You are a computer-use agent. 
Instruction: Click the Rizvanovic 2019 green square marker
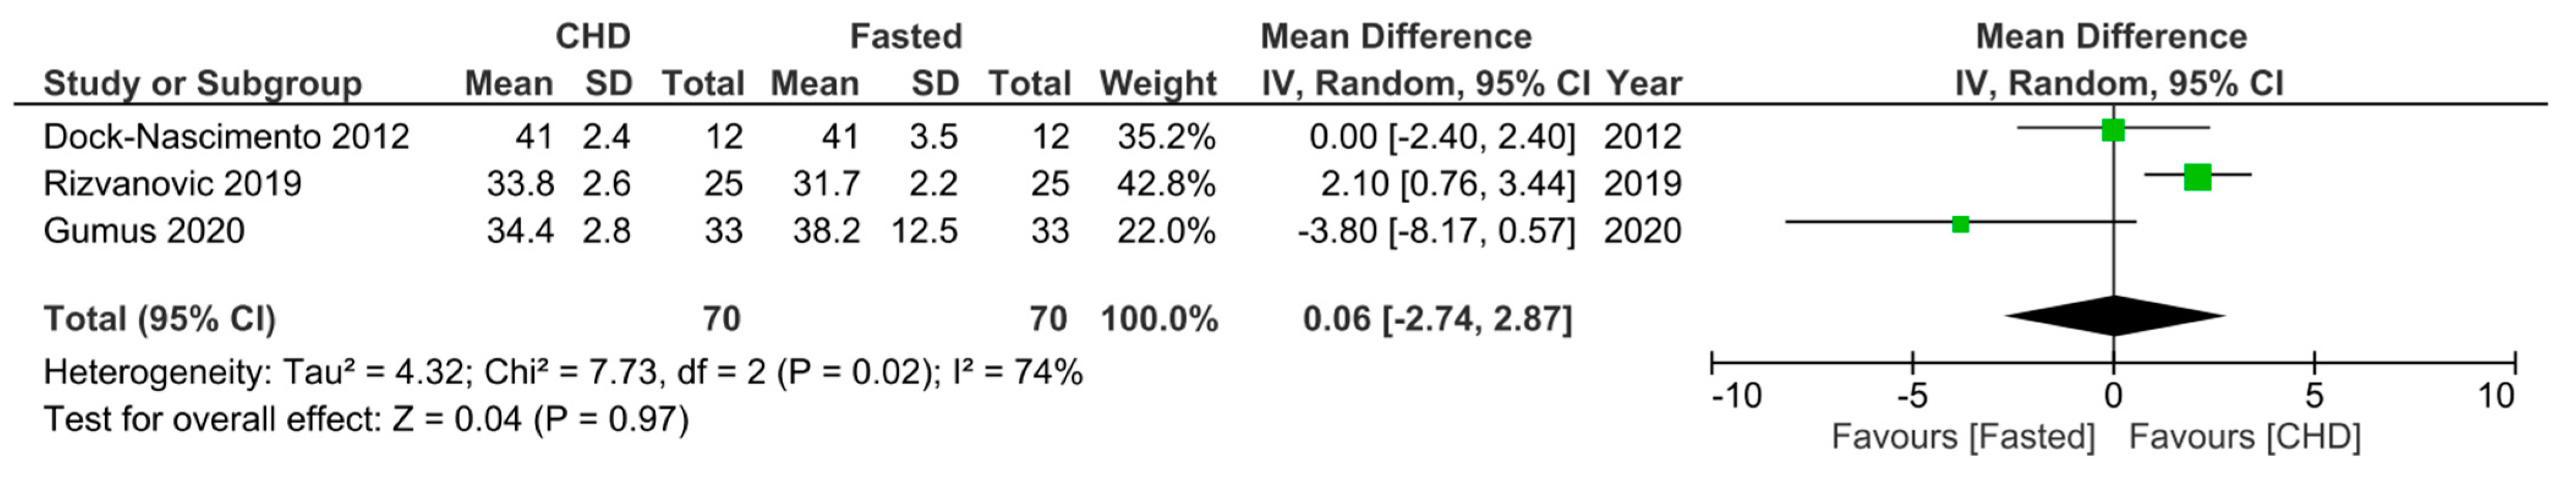[x=2197, y=177]
